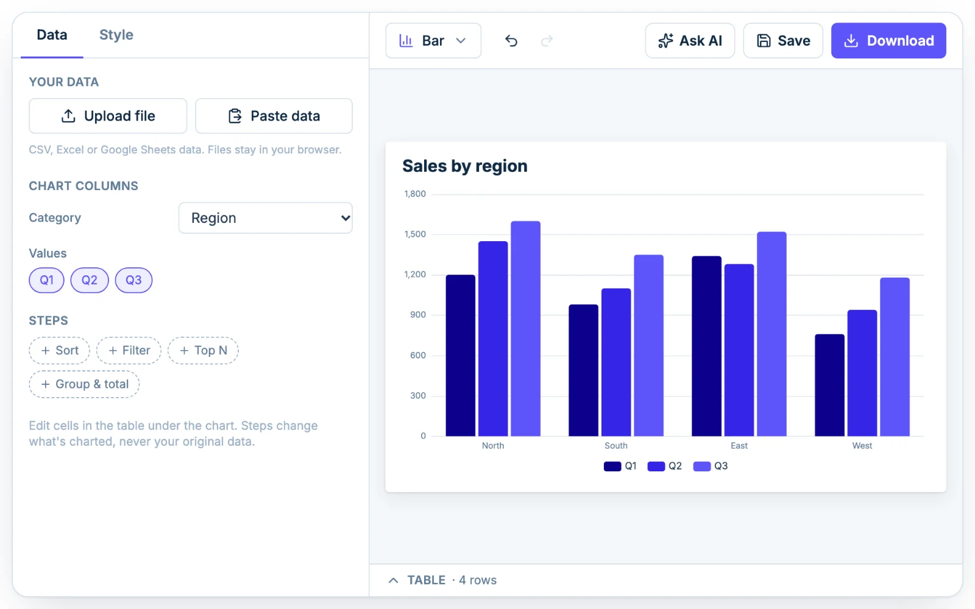The width and height of the screenshot is (975, 609).
Task: Click the 1,800 y-axis label
Action: [x=415, y=194]
